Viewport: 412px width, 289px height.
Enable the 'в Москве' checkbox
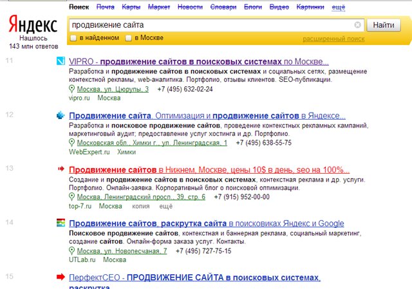(x=128, y=38)
